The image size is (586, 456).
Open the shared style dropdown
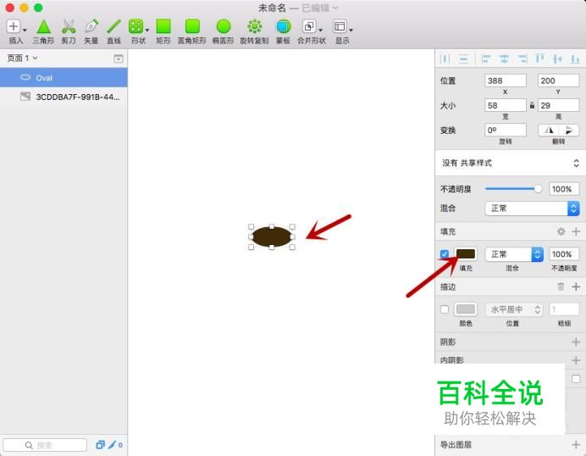511,163
